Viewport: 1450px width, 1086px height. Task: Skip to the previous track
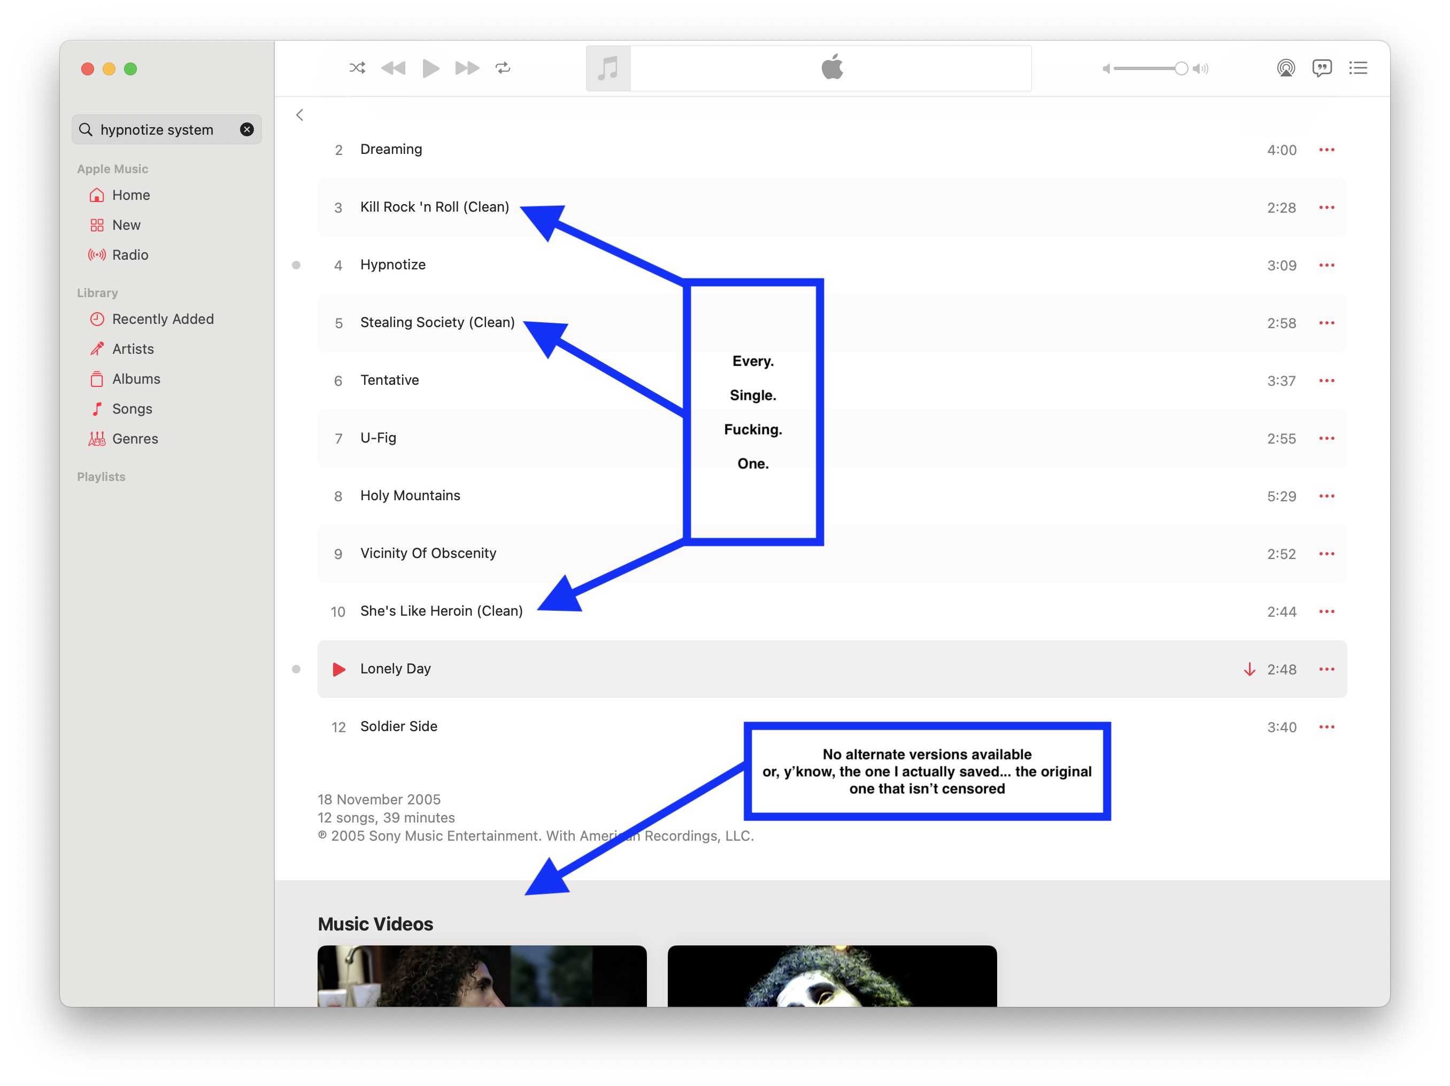point(394,68)
